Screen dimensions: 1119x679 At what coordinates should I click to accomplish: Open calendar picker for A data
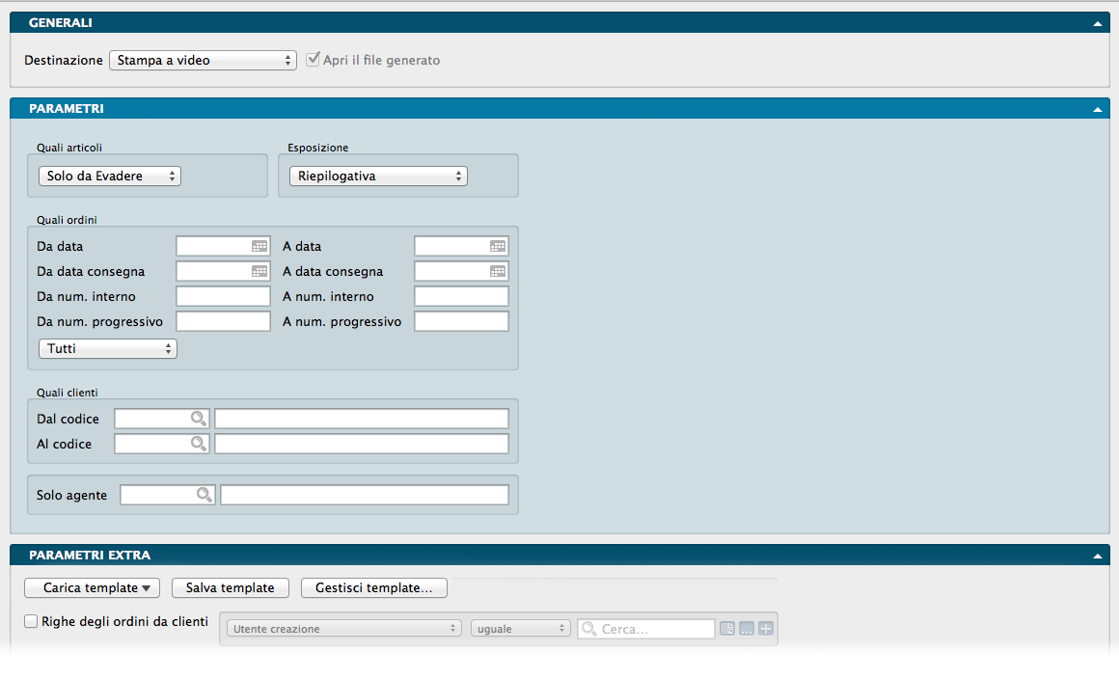point(497,247)
